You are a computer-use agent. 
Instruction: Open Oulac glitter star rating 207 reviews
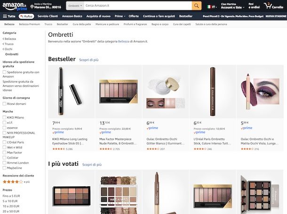(156, 149)
